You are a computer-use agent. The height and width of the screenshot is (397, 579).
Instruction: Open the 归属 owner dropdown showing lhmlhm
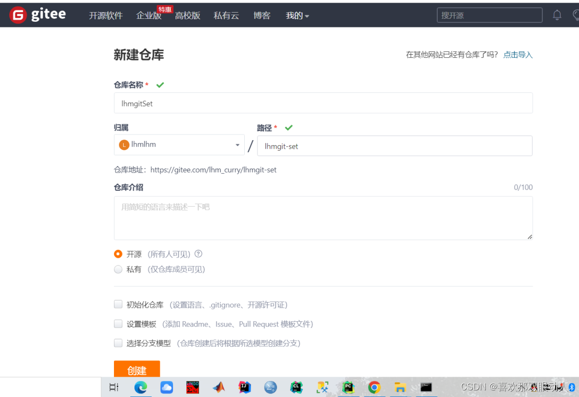pyautogui.click(x=179, y=145)
